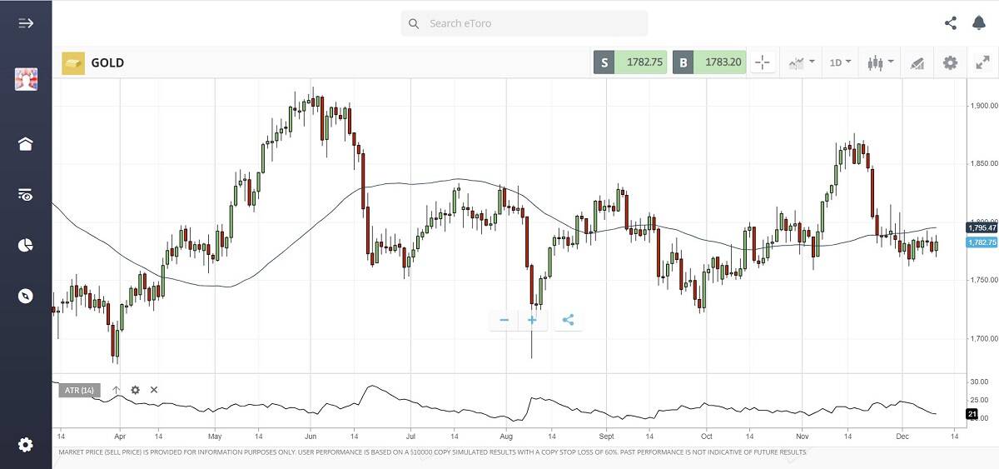The width and height of the screenshot is (999, 469).
Task: Open the drawing tools icon
Action: [x=917, y=62]
